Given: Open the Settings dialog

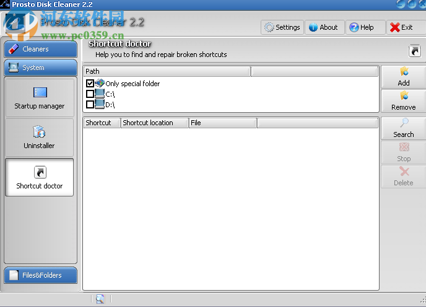Looking at the screenshot, I should [x=282, y=27].
